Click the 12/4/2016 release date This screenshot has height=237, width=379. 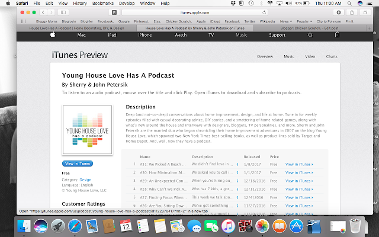point(253,197)
